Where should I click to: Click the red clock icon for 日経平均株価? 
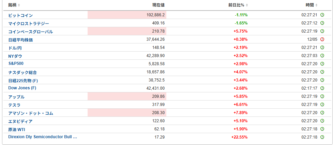click(322, 39)
